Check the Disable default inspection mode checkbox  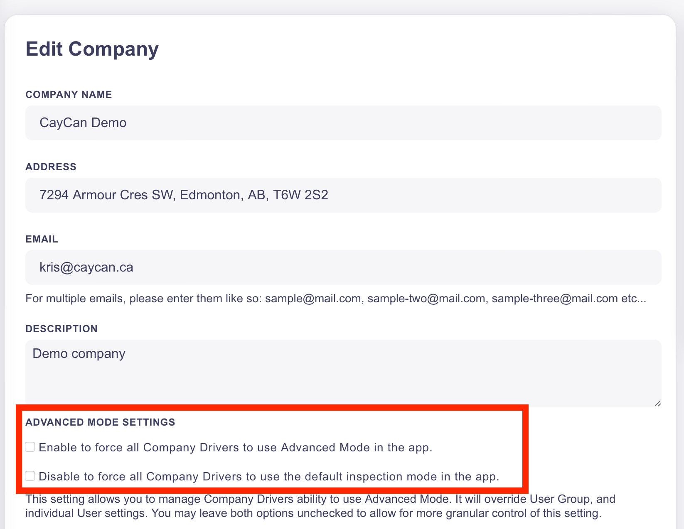tap(30, 476)
